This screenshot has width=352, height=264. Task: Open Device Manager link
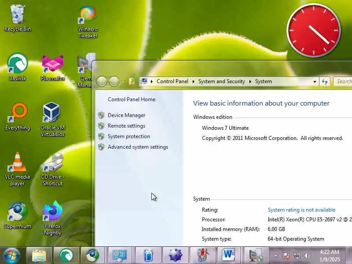(x=126, y=115)
